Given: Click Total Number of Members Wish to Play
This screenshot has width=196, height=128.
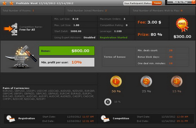Looking at the screenshot, I should pyautogui.click(x=157, y=11).
